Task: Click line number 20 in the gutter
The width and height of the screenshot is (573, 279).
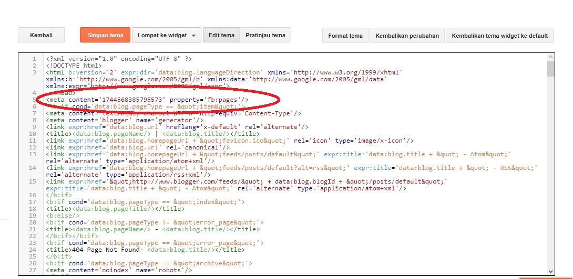Action: (33, 222)
